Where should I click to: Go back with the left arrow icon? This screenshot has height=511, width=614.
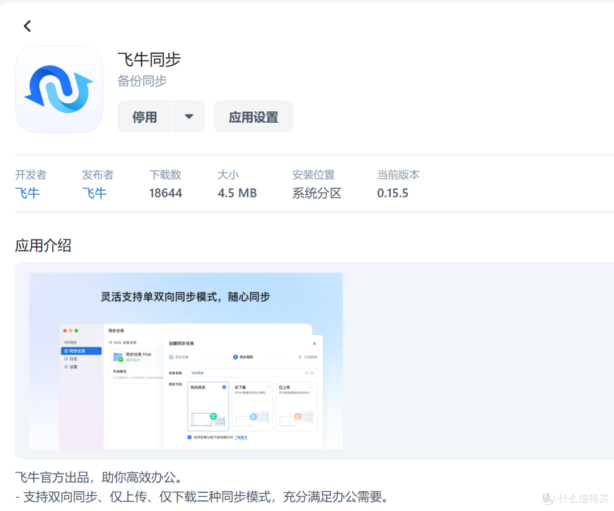pyautogui.click(x=27, y=26)
